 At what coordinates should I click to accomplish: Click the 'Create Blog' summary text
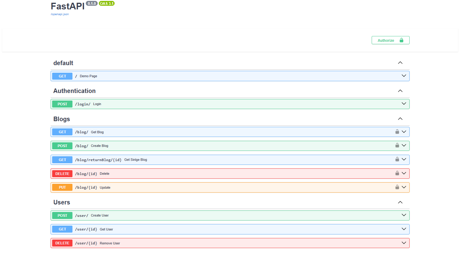coord(99,146)
